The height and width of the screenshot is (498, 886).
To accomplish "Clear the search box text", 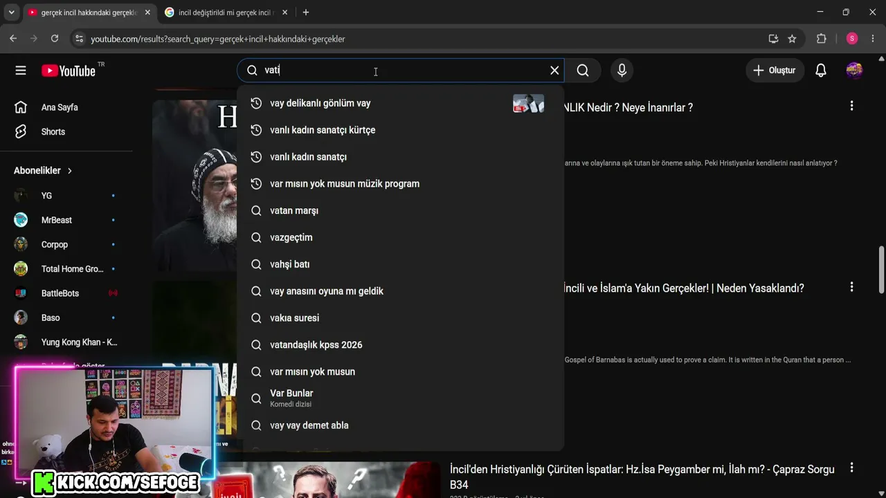I will 554,70.
